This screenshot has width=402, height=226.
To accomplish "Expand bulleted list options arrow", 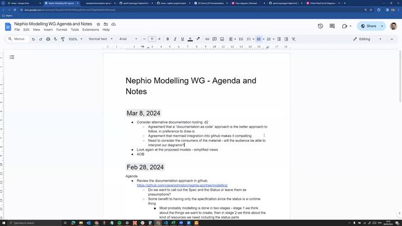I will click(263, 39).
